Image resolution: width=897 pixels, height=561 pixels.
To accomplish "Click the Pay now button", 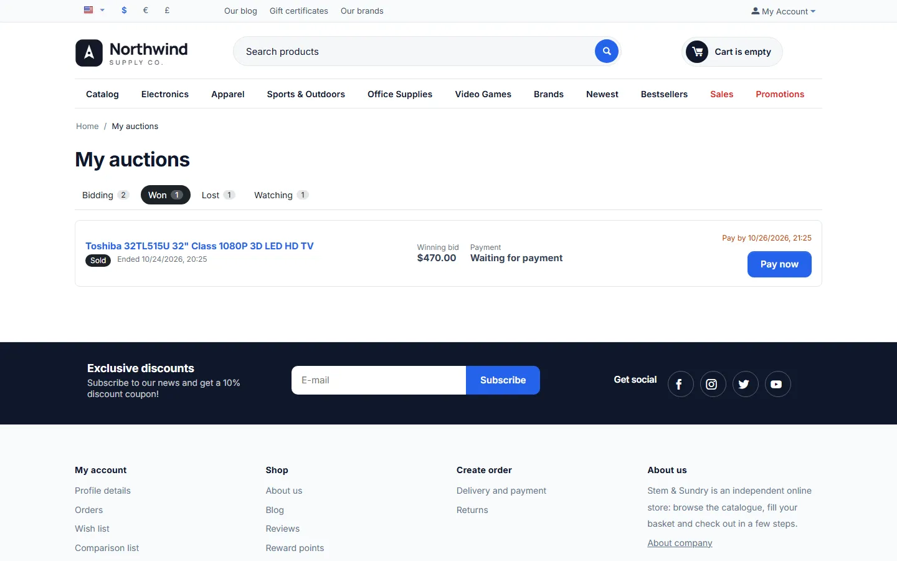I will coord(779,264).
